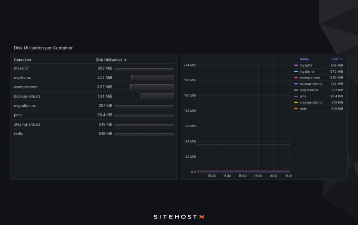
Task: Click redis orange legend marker
Action: click(296, 108)
